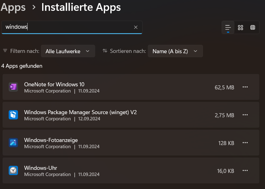Open more options for Windows Package Manager

pyautogui.click(x=245, y=115)
